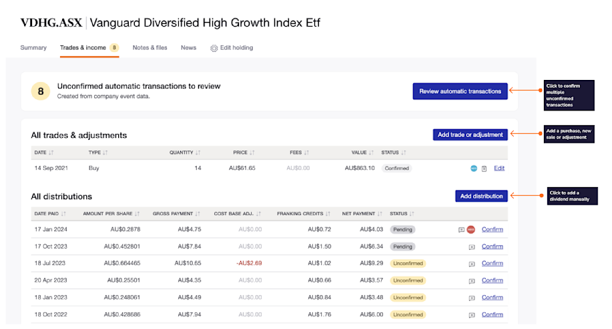The width and height of the screenshot is (612, 329).
Task: Click the 14 Sep 2021 trade date
Action: 51,168
